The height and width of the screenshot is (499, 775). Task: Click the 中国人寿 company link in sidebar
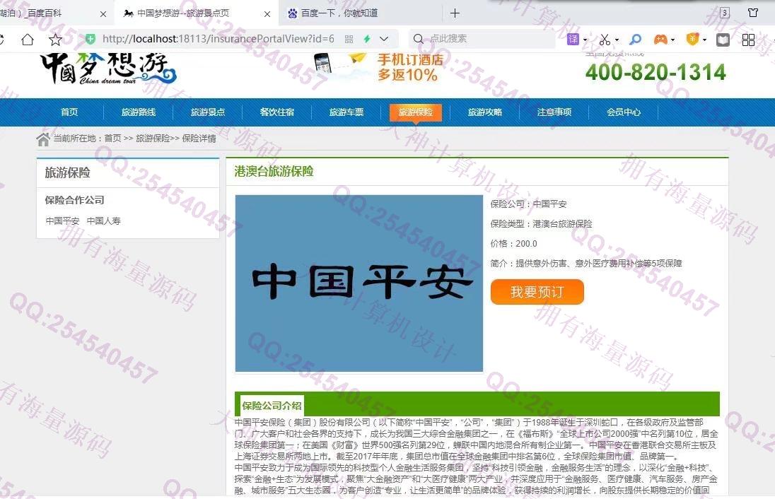pos(104,221)
